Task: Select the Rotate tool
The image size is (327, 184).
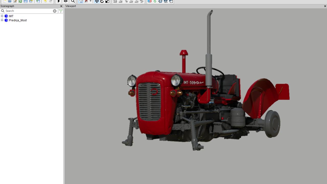Action: tap(102, 1)
